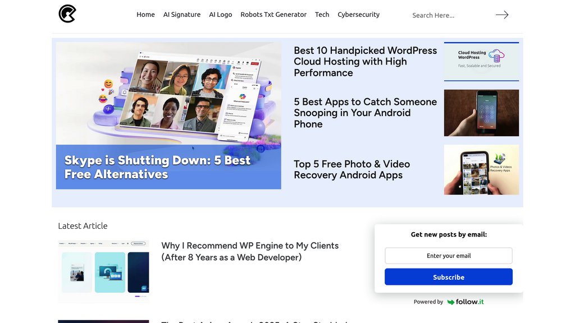Open the AI Signature menu item

182,14
